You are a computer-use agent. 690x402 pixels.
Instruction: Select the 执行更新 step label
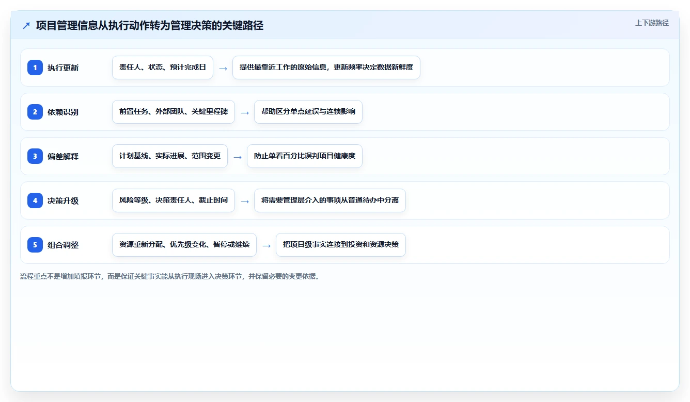(63, 68)
